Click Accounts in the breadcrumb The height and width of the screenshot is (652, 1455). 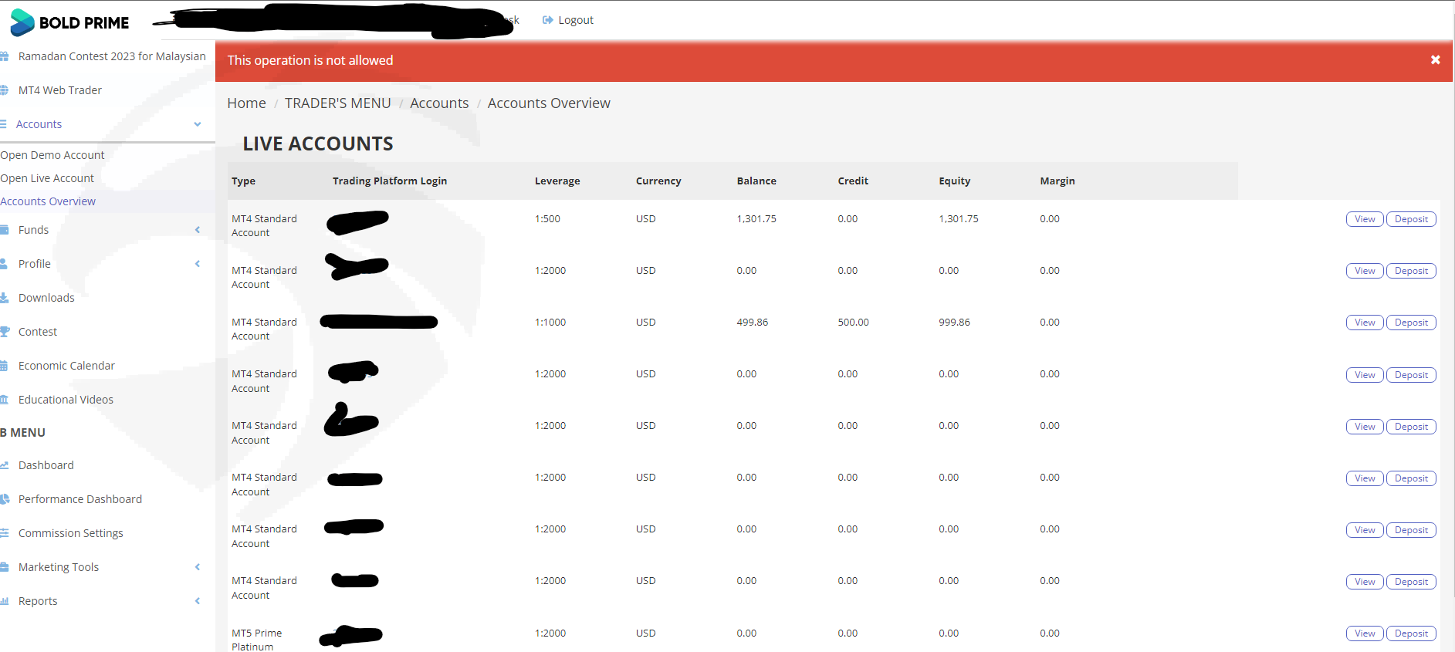point(439,103)
